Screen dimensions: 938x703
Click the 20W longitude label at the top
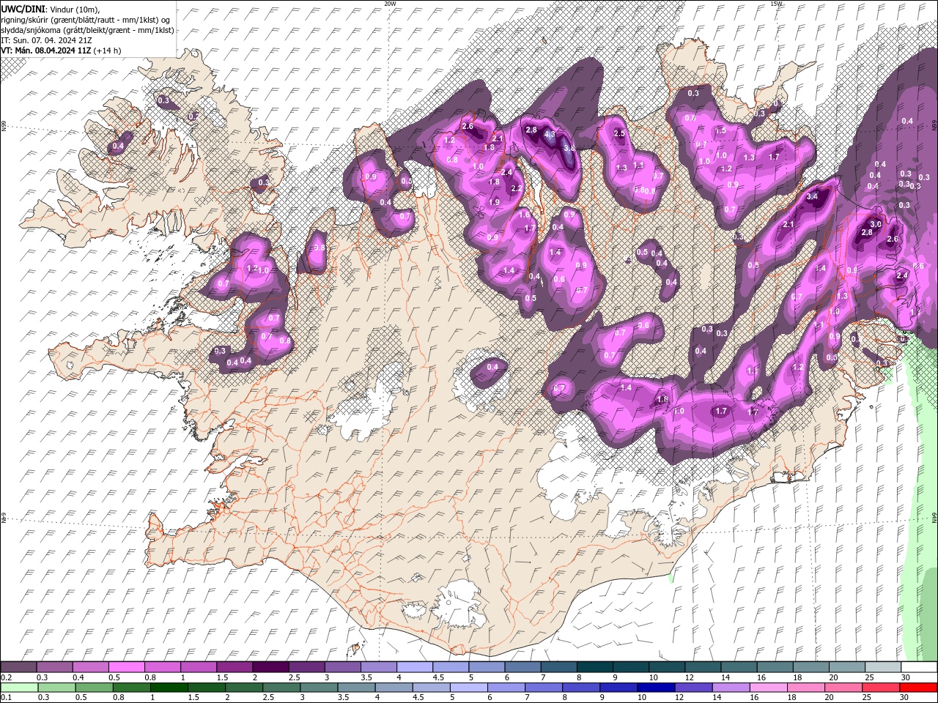pos(390,4)
